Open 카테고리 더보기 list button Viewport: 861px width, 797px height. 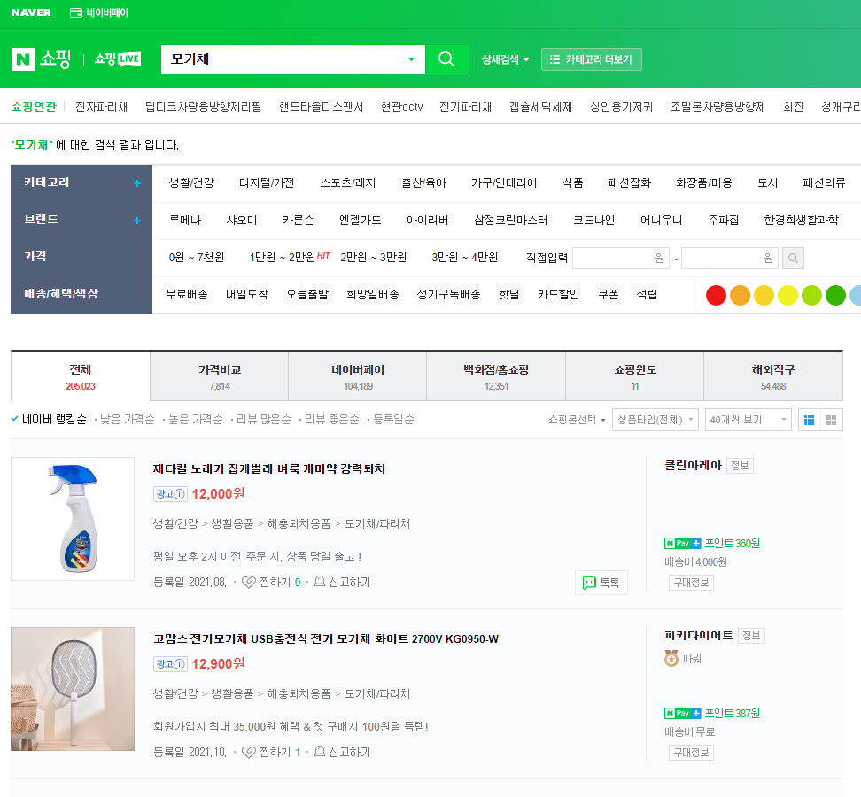[x=592, y=59]
